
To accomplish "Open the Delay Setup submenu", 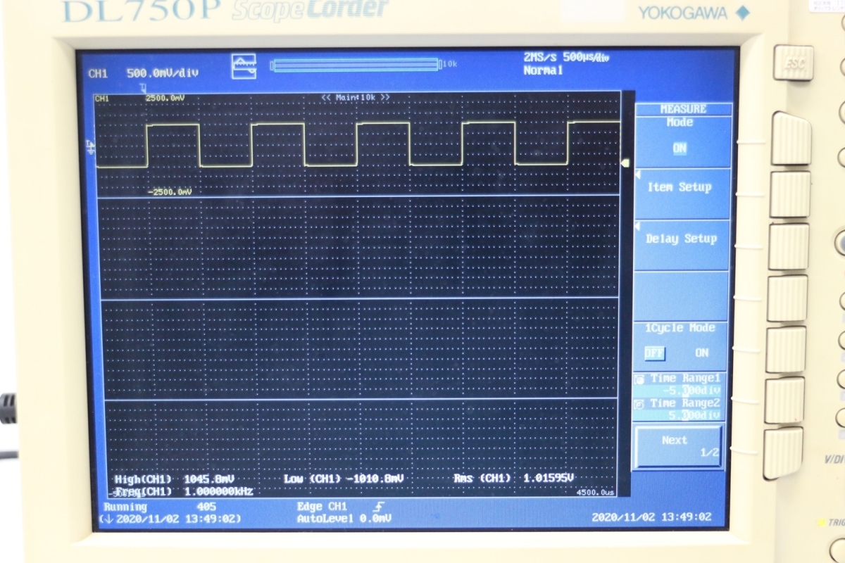I will (x=680, y=244).
